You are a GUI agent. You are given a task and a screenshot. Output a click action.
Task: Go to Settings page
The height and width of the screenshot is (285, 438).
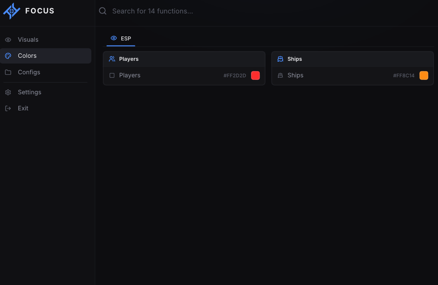click(46, 92)
